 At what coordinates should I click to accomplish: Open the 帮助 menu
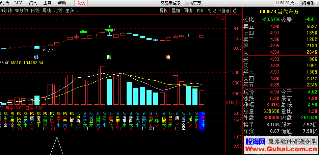click(62, 3)
